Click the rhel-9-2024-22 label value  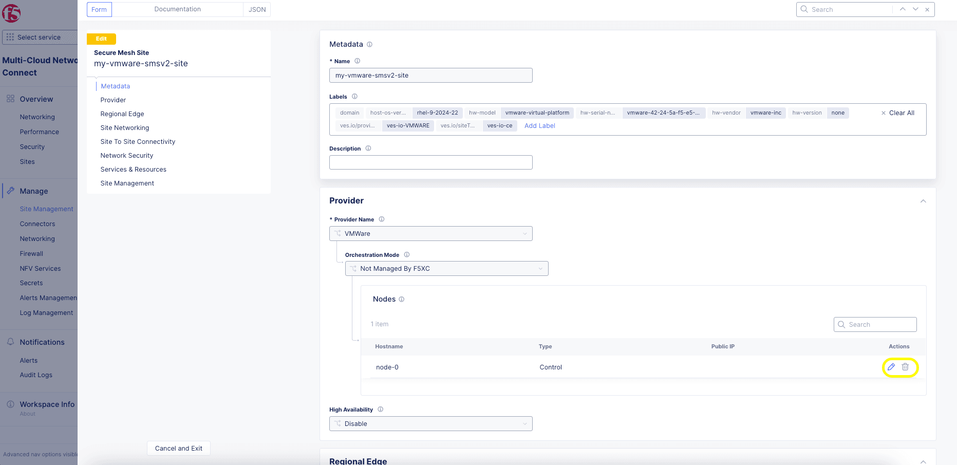click(437, 113)
